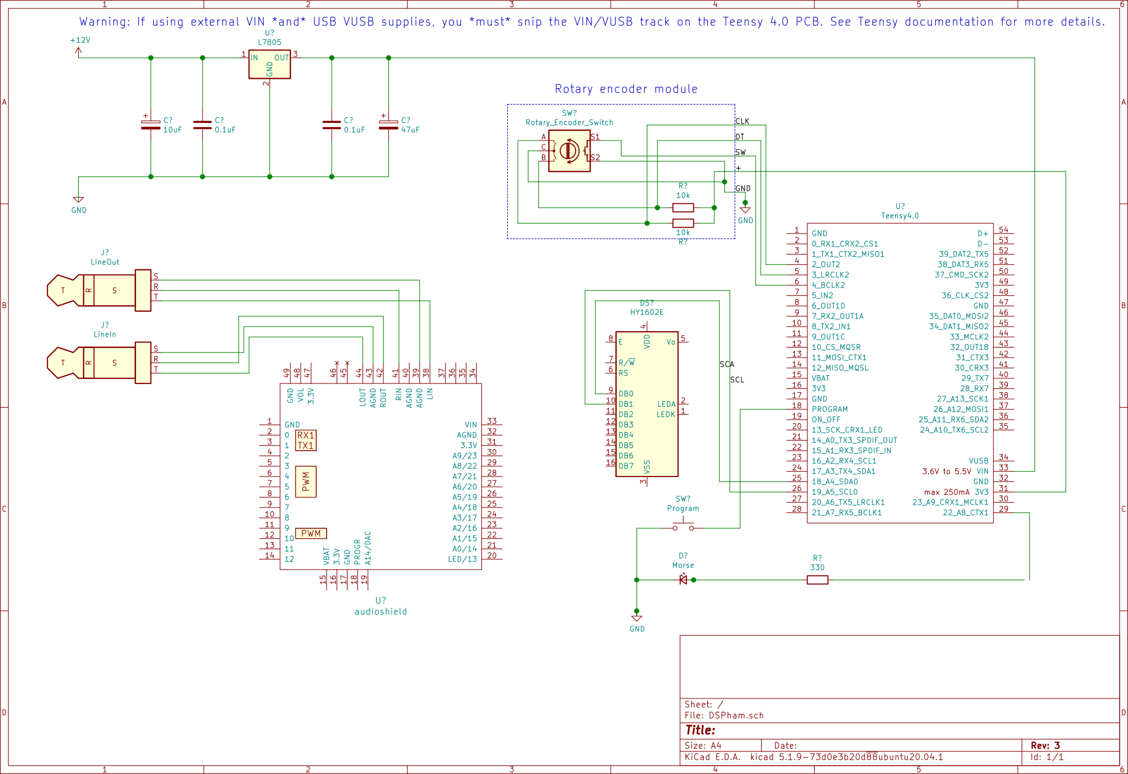Click the GND symbol below the Morse LED
1128x774 pixels.
(x=637, y=620)
